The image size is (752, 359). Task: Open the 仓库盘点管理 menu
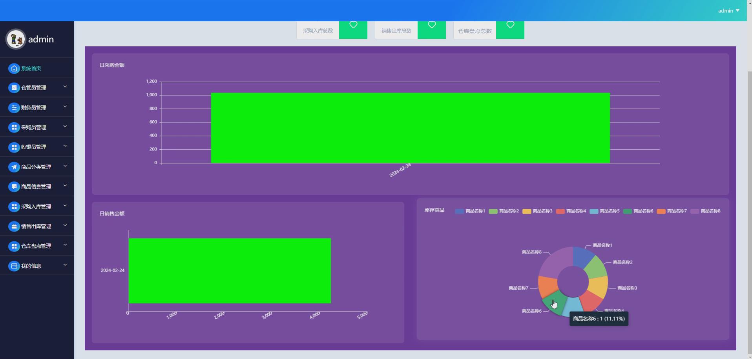[37, 246]
